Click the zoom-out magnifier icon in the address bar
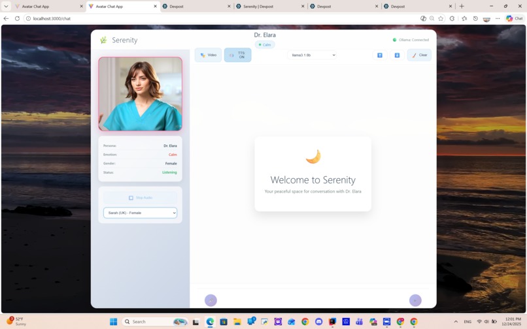The width and height of the screenshot is (527, 329). 432,18
